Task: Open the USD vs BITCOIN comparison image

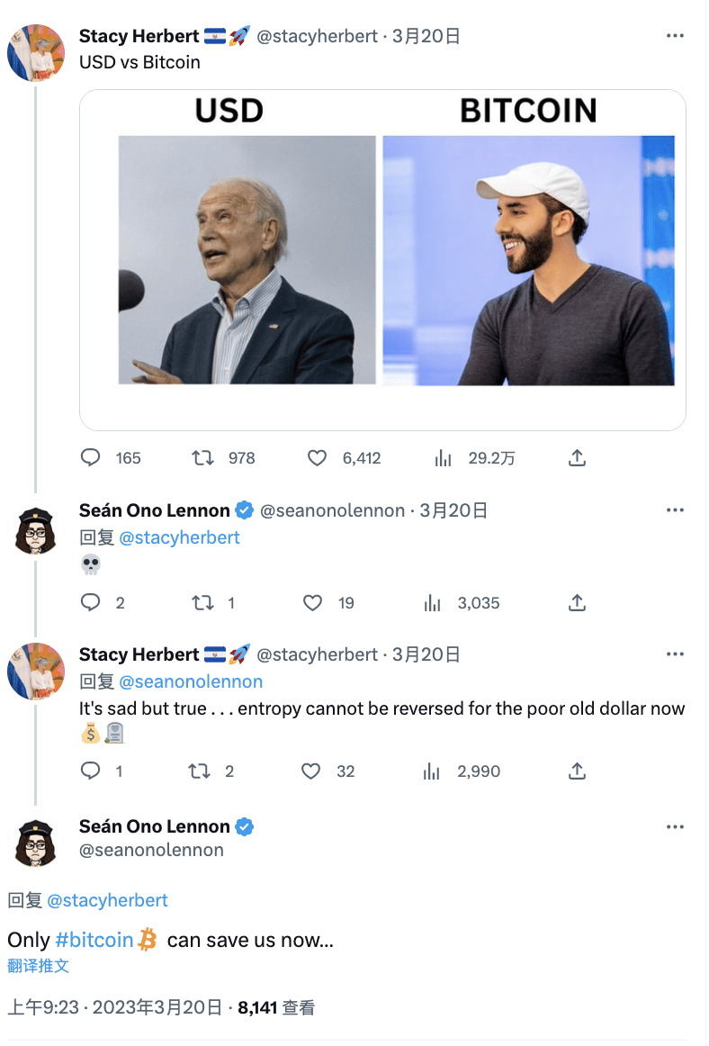Action: pos(382,259)
